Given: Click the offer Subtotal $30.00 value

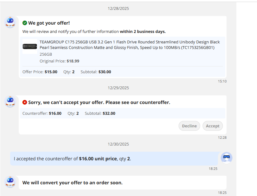Looking at the screenshot, I should tap(105, 72).
